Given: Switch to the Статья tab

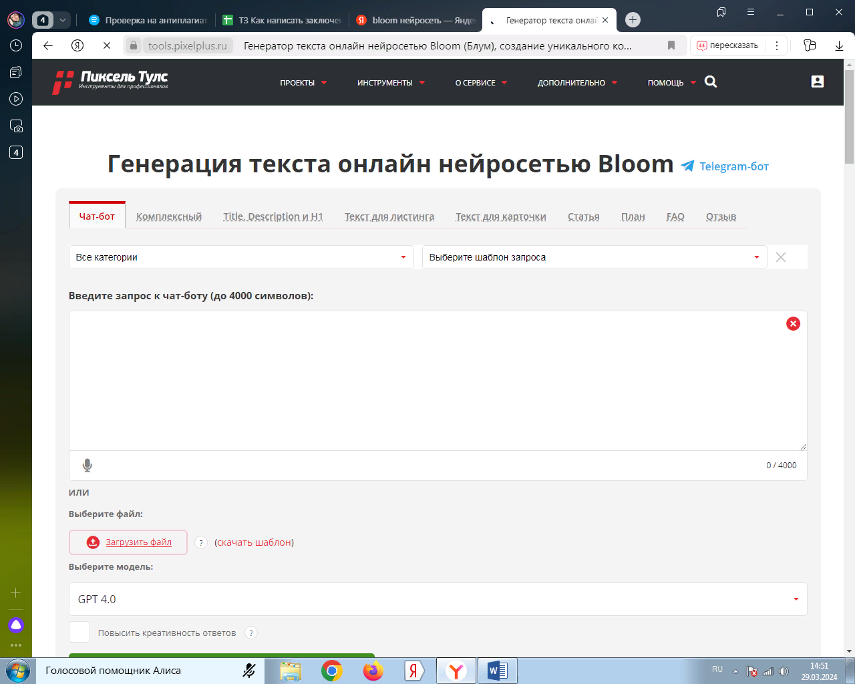Looking at the screenshot, I should tap(584, 216).
